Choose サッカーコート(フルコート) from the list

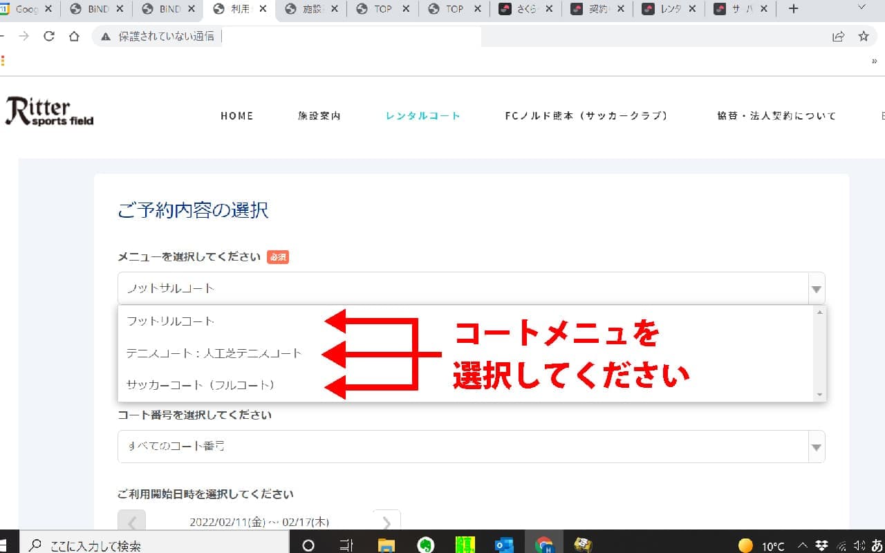point(201,385)
